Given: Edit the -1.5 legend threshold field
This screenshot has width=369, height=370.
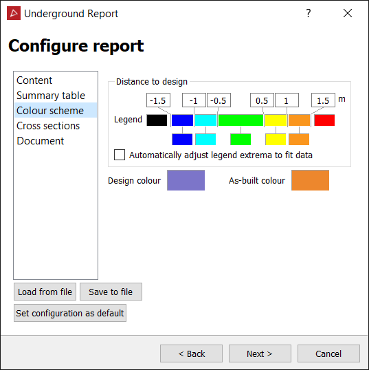Looking at the screenshot, I should tap(158, 100).
